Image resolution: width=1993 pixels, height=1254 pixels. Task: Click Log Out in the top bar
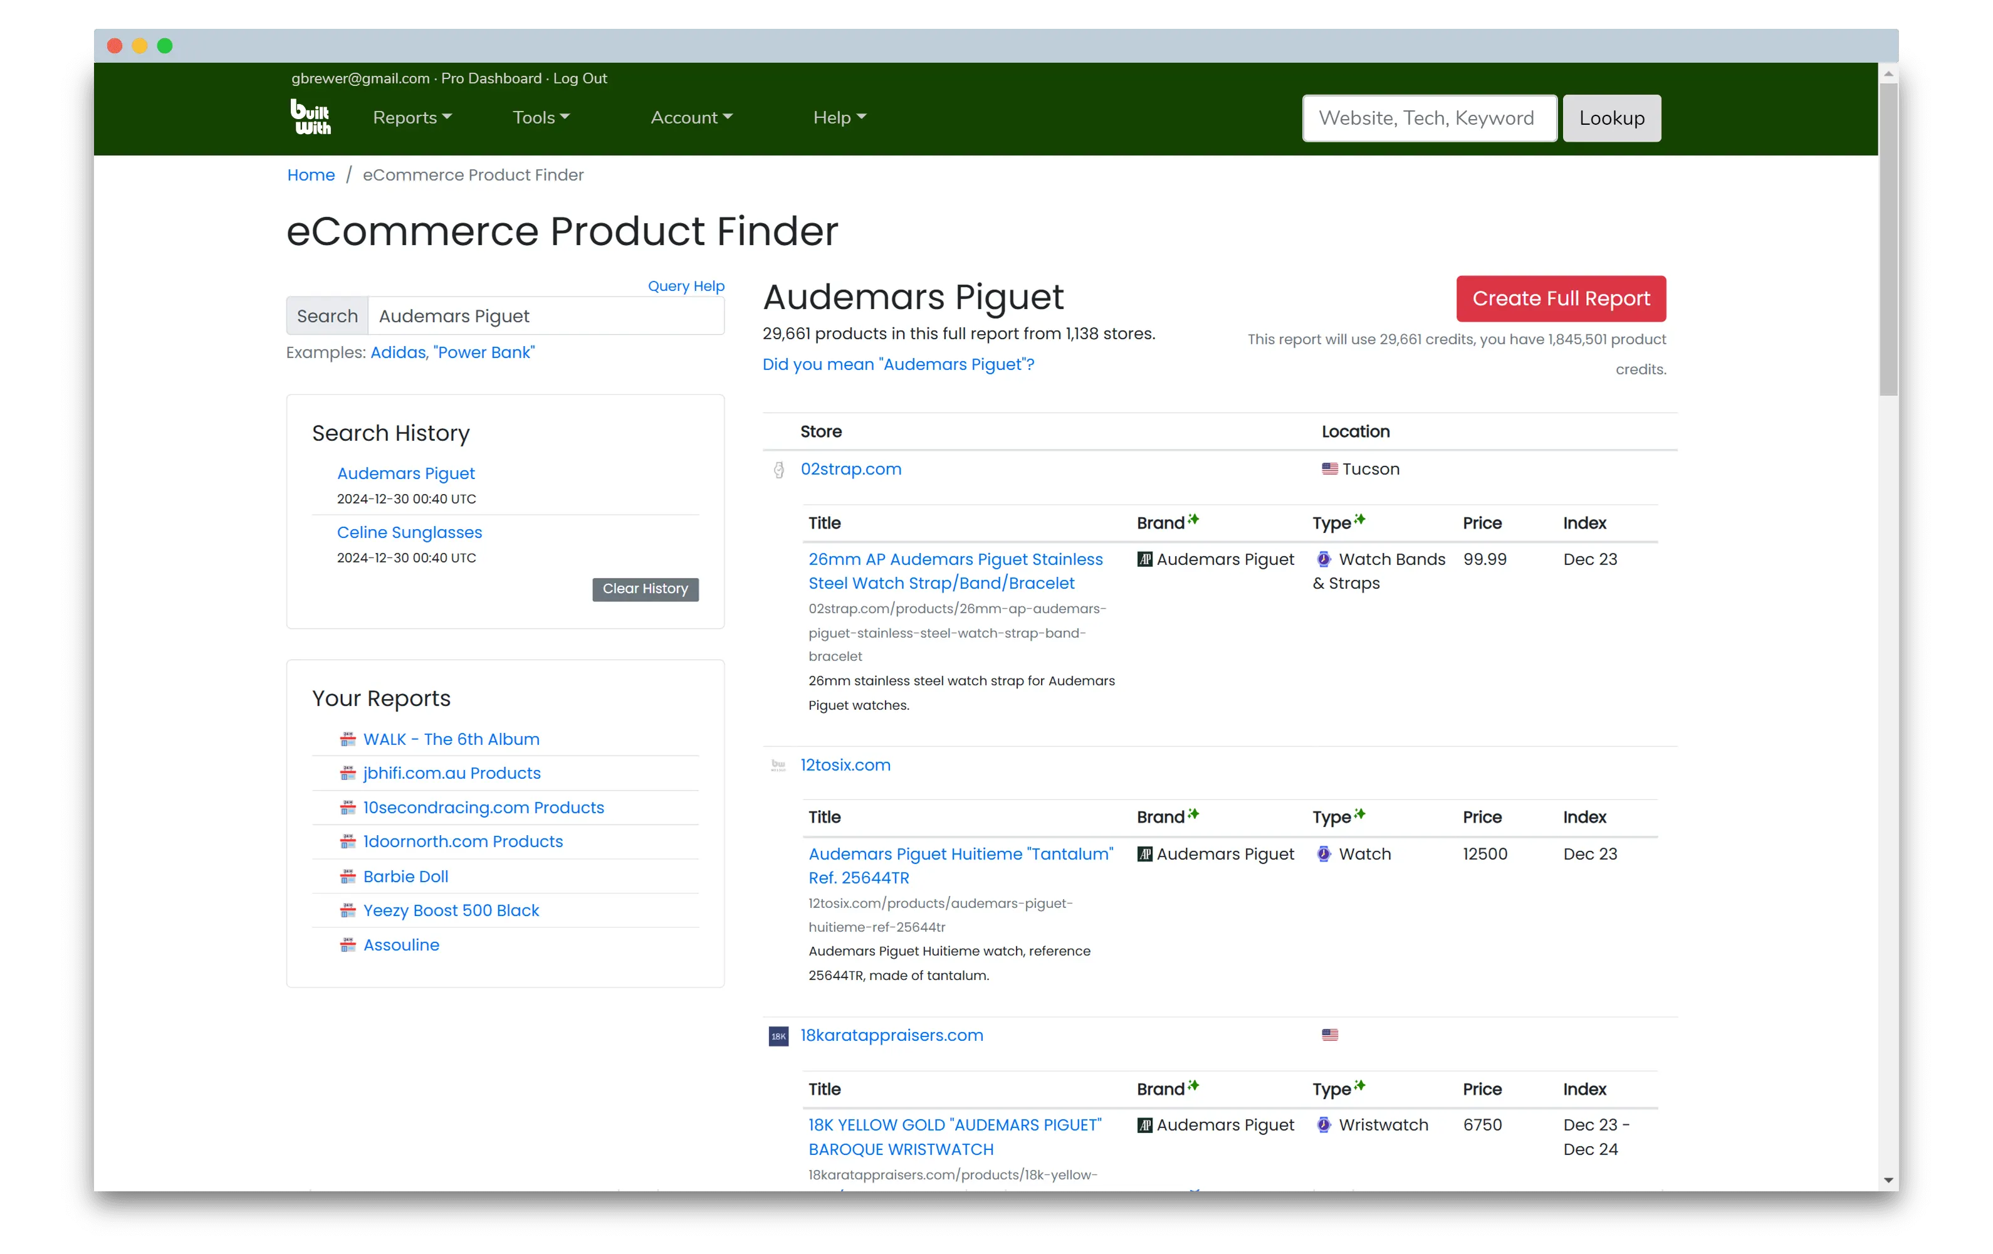tap(579, 78)
